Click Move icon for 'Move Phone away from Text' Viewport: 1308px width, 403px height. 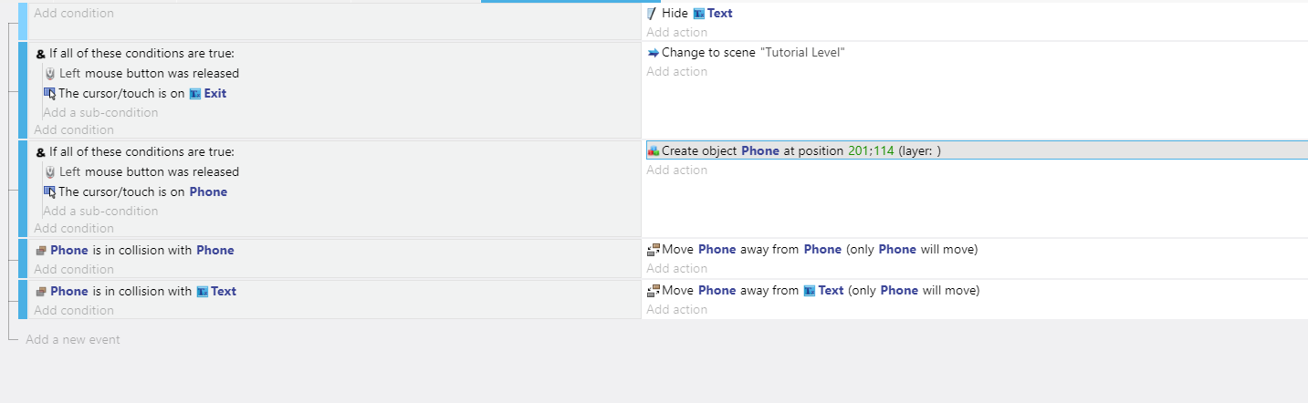click(653, 291)
